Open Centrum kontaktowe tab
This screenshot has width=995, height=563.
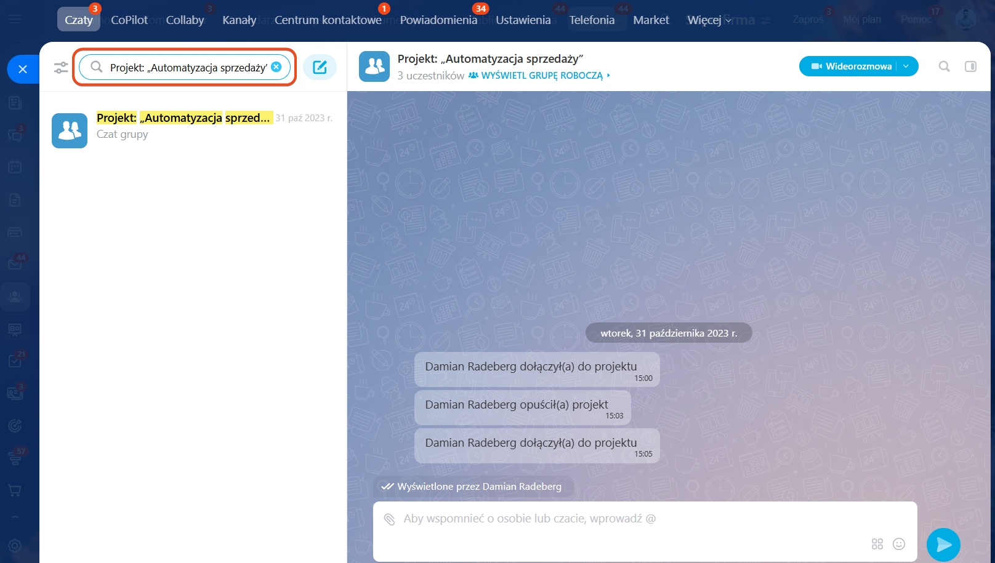(x=328, y=20)
